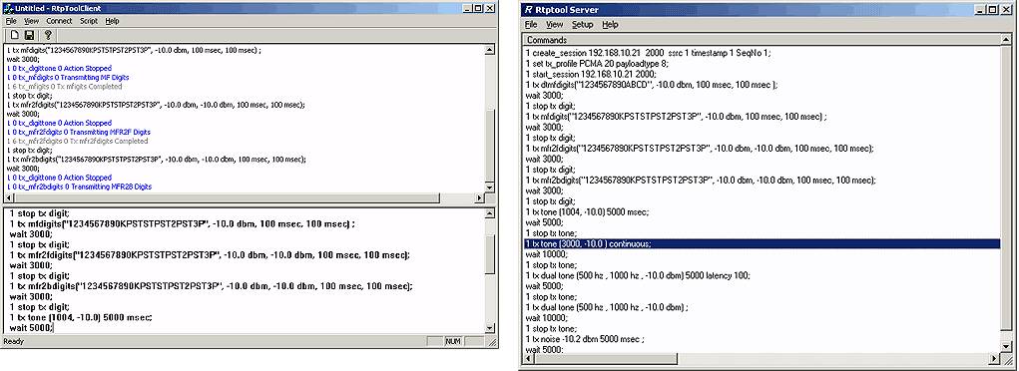The height and width of the screenshot is (371, 1019).
Task: Click 'L tx mfdigits' line at top of client log
Action: [134, 50]
